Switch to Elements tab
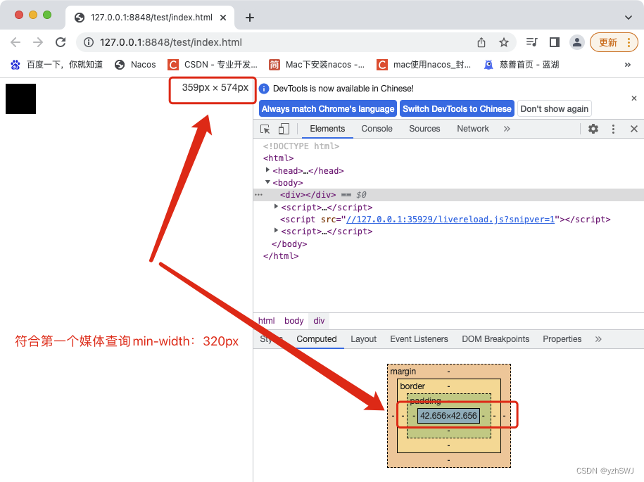Viewport: 644px width, 482px height. coord(327,129)
